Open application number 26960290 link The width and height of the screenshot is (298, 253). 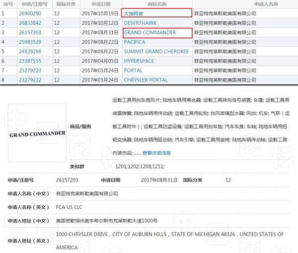(30, 14)
